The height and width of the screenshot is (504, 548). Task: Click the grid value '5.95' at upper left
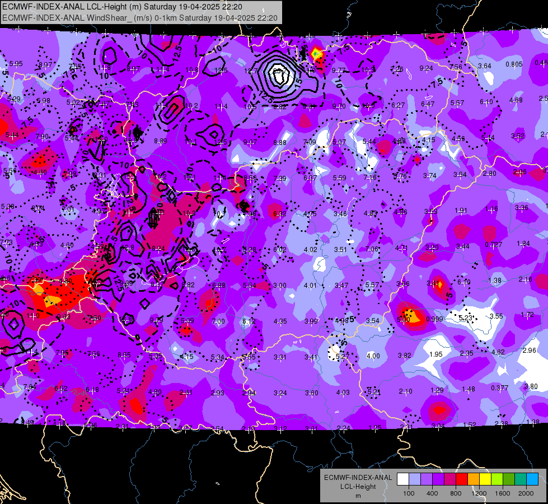coord(16,64)
